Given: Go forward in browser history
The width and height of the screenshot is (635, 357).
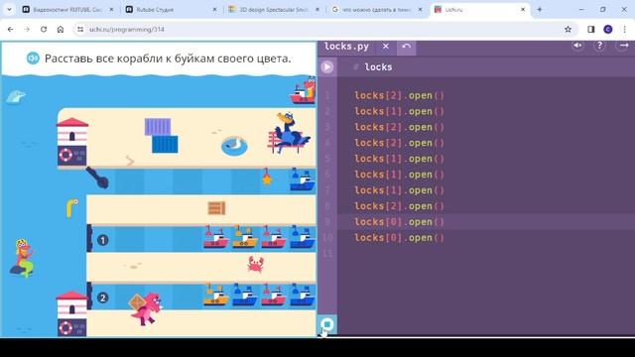Looking at the screenshot, I should [27, 29].
